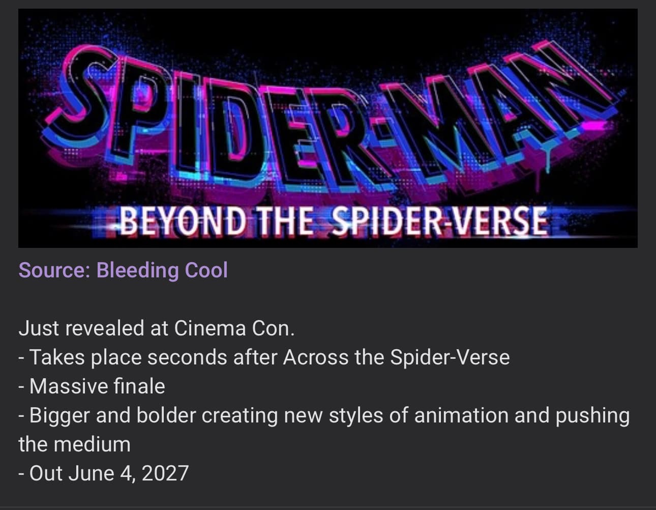Click the year '2027' in release date
The image size is (656, 510).
(x=165, y=473)
